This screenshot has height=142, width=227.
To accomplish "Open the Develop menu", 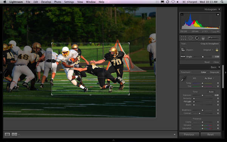I will 46,2.
